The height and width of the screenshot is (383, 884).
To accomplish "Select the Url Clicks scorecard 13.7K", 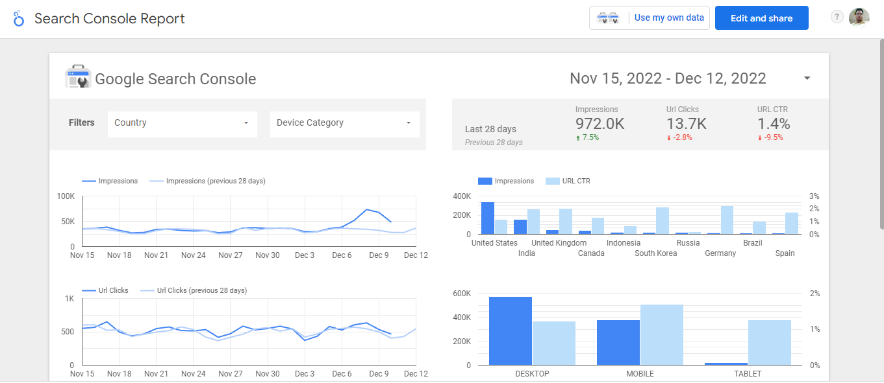I will point(686,124).
